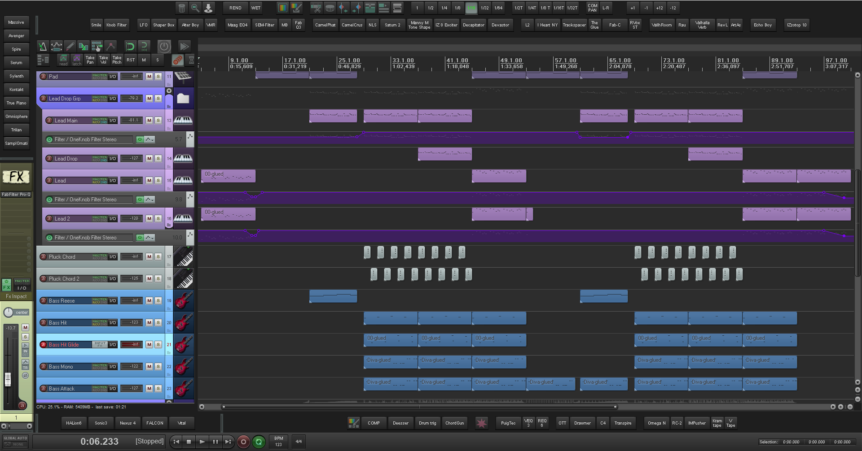The height and width of the screenshot is (451, 862).
Task: Click the drum icon in top toolbar
Action: click(x=330, y=8)
